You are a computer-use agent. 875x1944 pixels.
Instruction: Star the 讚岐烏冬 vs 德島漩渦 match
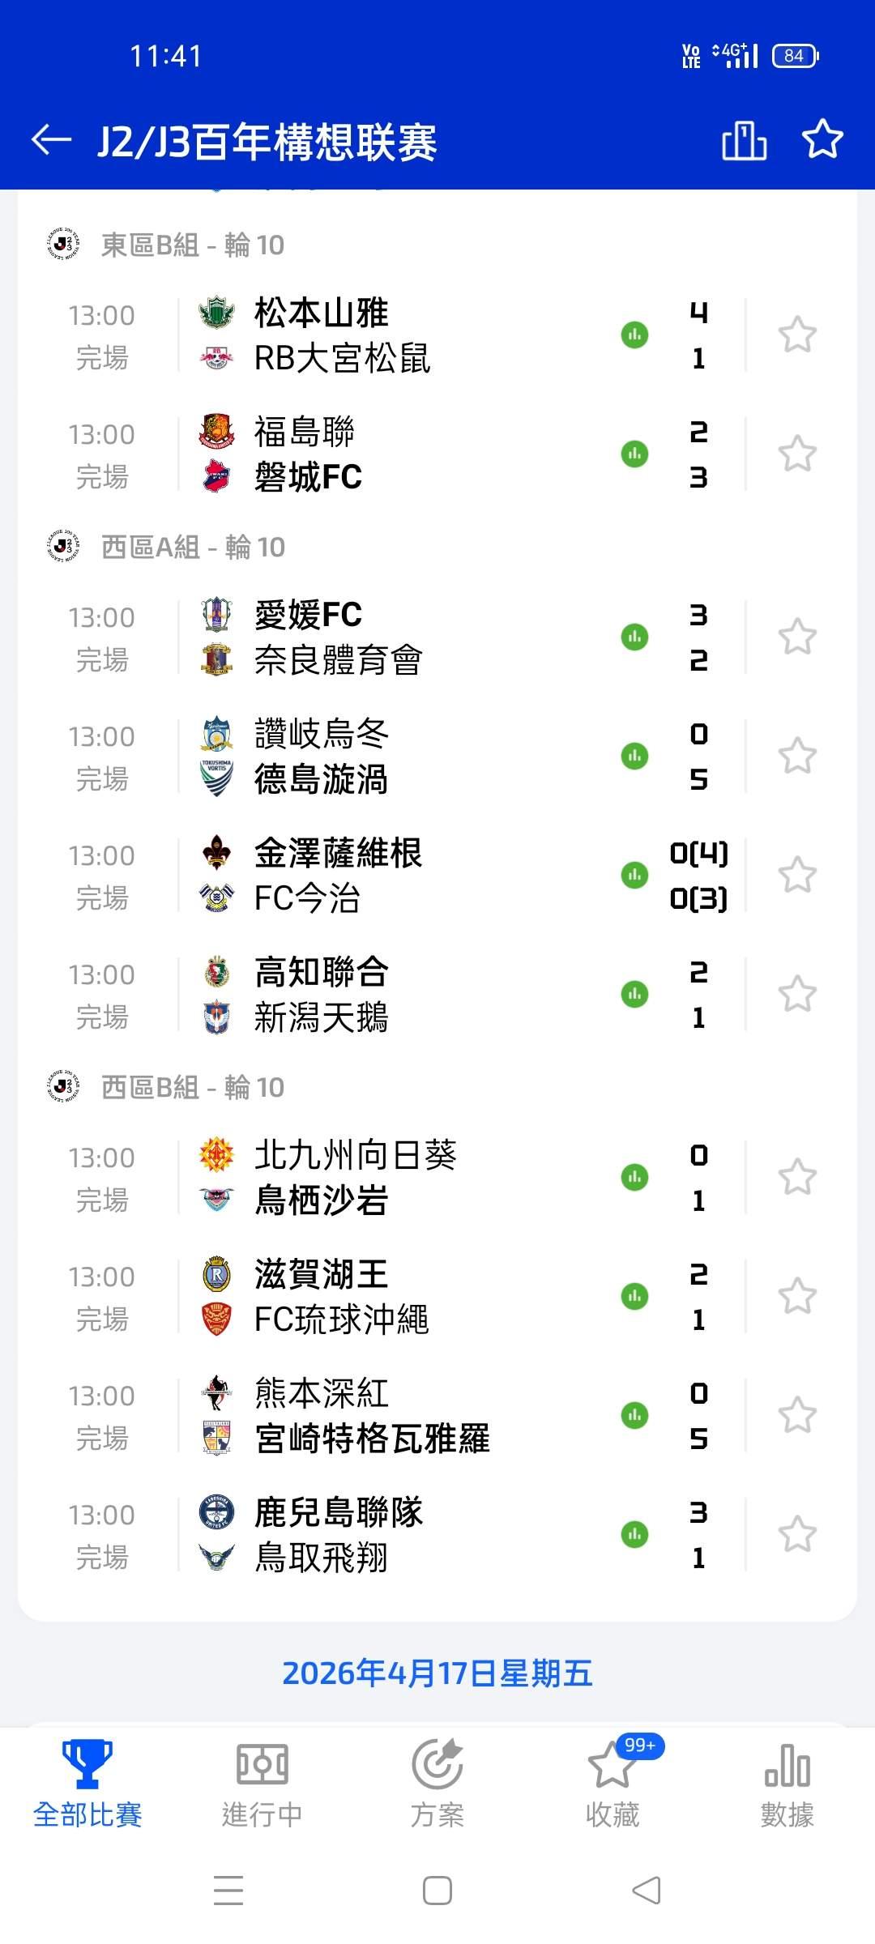point(797,756)
